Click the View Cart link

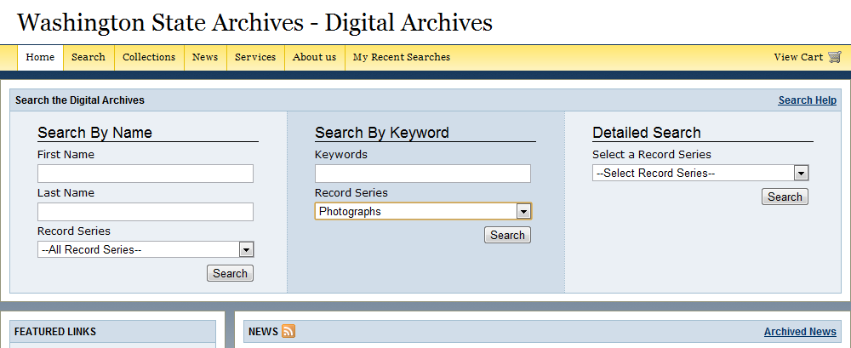pos(798,57)
